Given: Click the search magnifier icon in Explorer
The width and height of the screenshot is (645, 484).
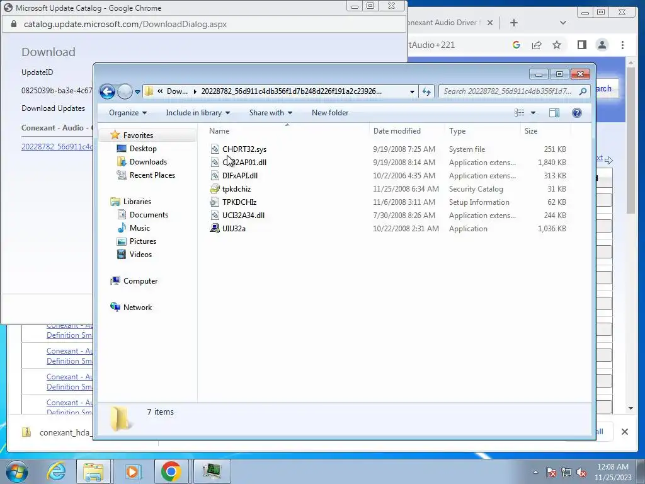Looking at the screenshot, I should [583, 91].
